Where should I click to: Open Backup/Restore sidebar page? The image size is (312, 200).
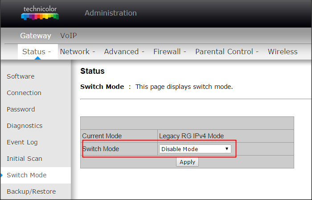pyautogui.click(x=31, y=192)
